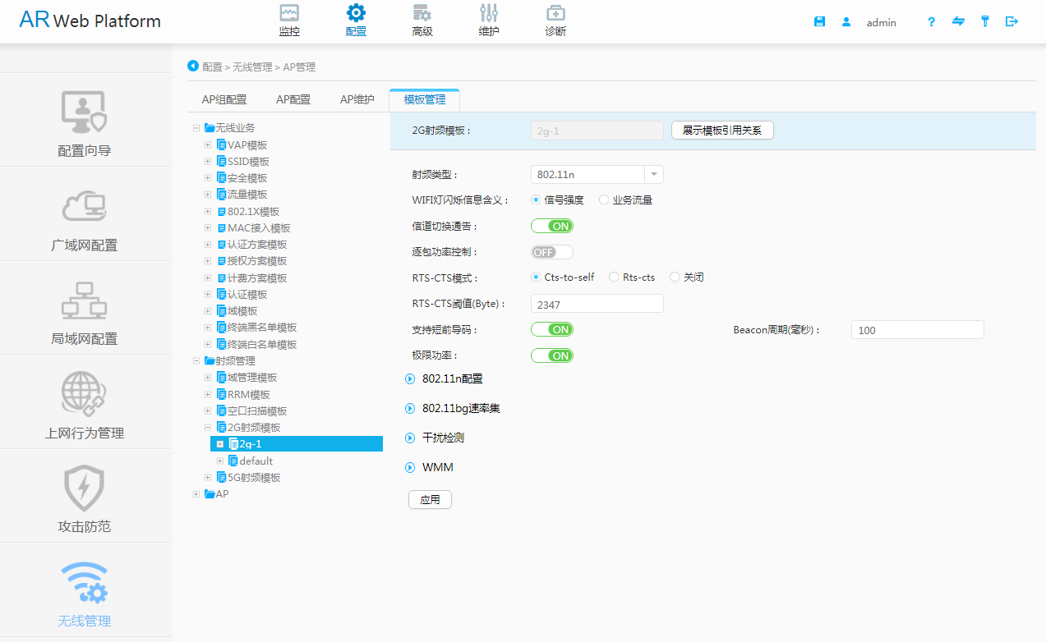Screen dimensions: 1046x642
Task: Select 安全模板 in tree
Action: (x=247, y=178)
